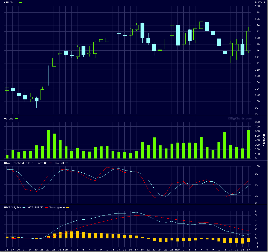Select the 27 label on the date axis
The height and width of the screenshot is (252, 268).
click(48, 250)
